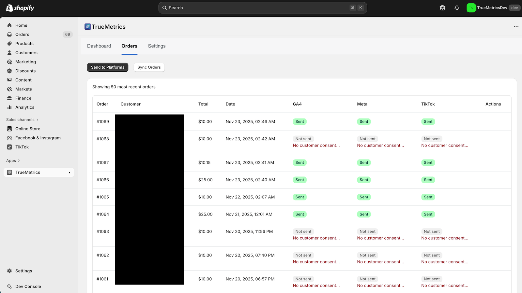This screenshot has width=522, height=293.
Task: Click the Shopify logo in the header
Action: click(x=20, y=8)
